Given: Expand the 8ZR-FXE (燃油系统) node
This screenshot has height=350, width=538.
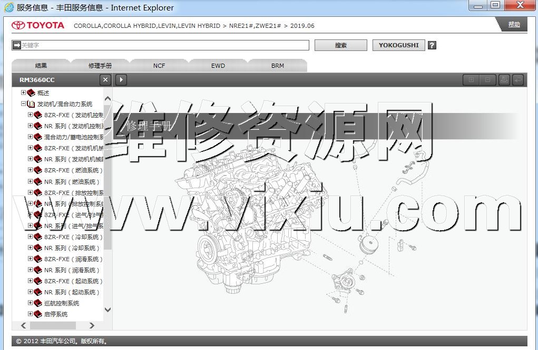Looking at the screenshot, I should 30,170.
